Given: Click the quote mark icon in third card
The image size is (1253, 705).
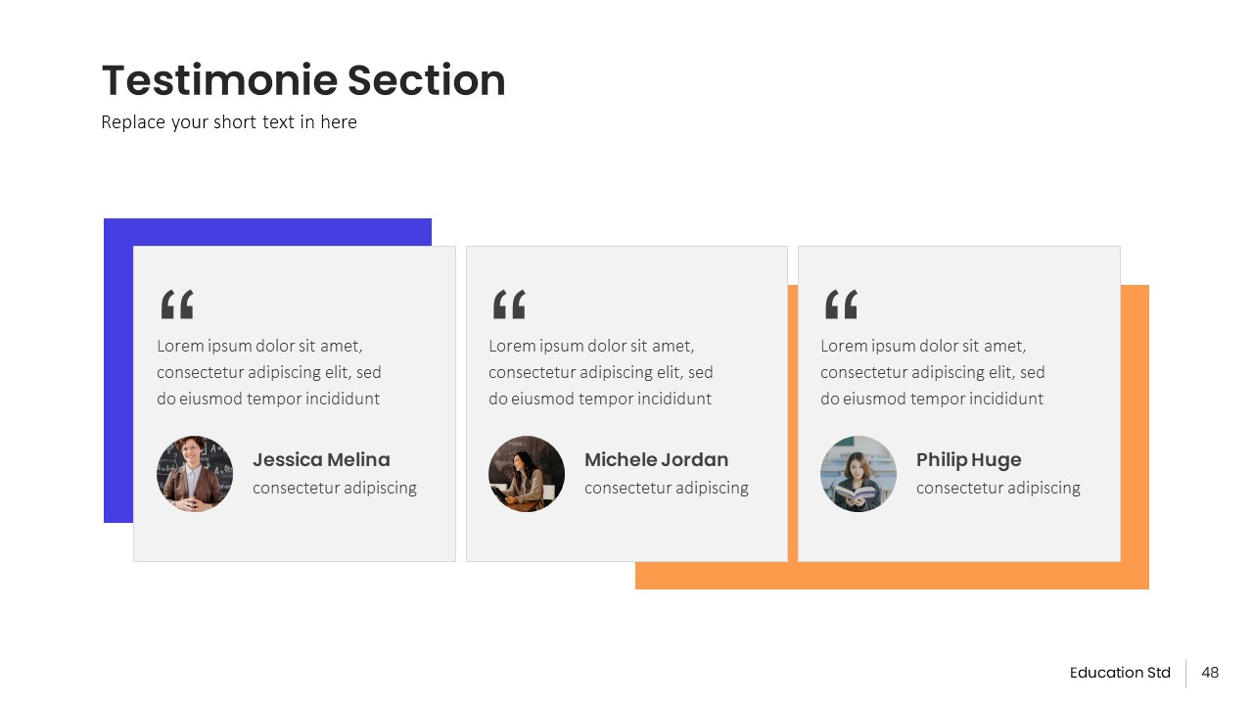Looking at the screenshot, I should 841,305.
